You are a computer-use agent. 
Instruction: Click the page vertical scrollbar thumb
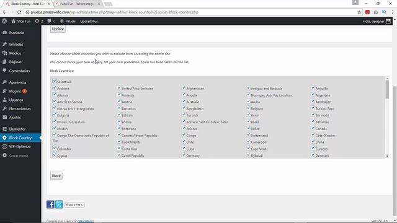[x=395, y=151]
